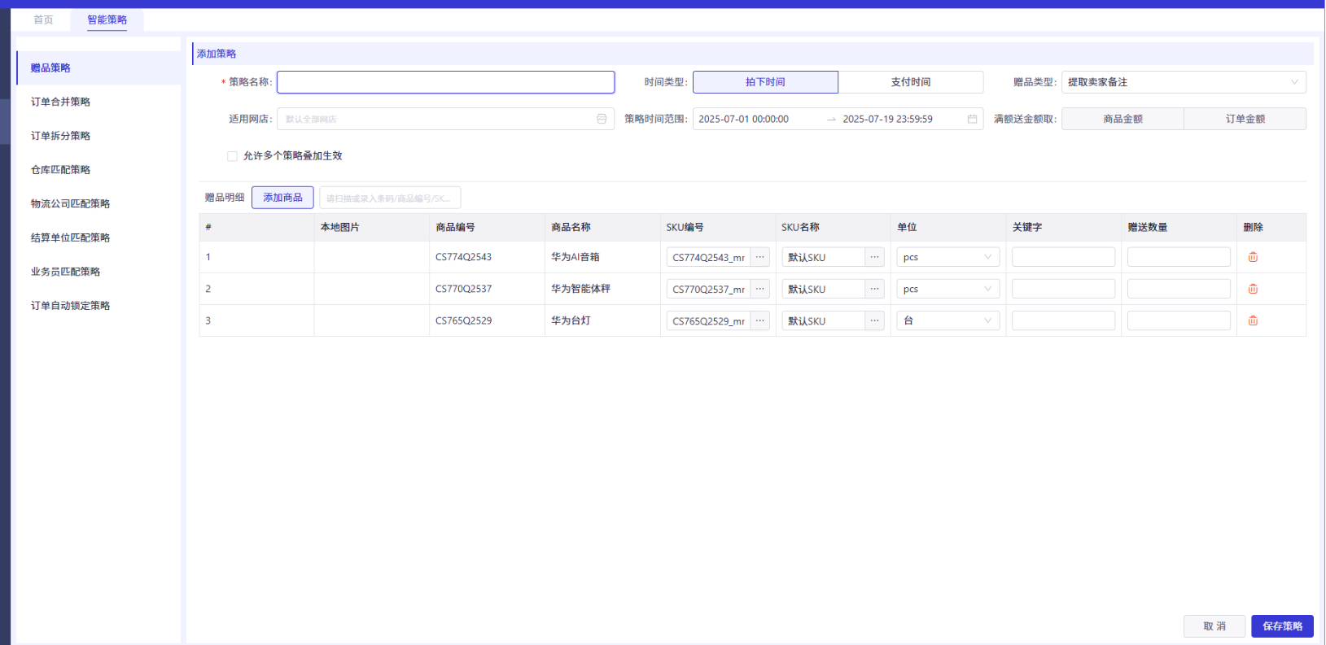Focus 赠送数量 field in 华为台灯 row
Screen dimensions: 1326x645
click(1179, 320)
